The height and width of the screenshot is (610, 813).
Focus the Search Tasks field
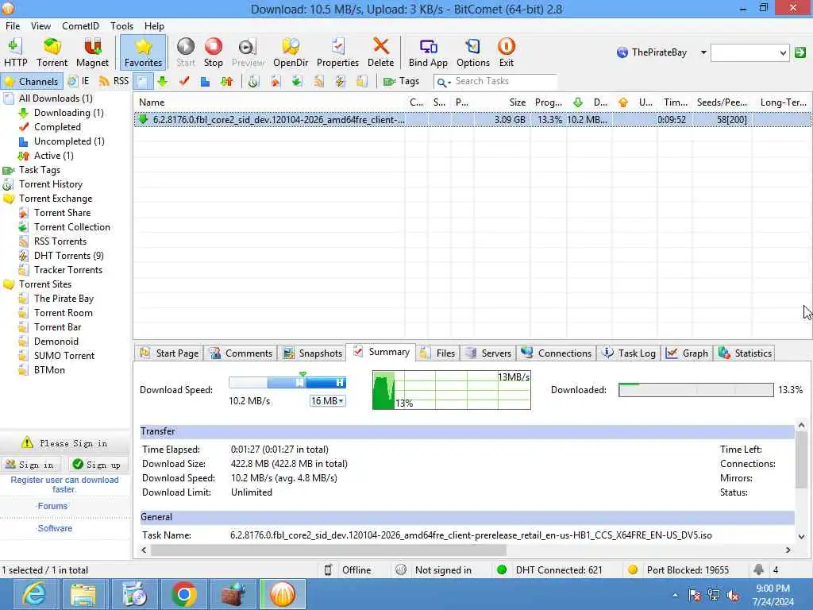click(x=504, y=82)
